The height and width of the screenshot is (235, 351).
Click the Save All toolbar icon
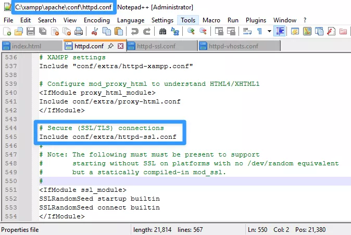pyautogui.click(x=43, y=31)
